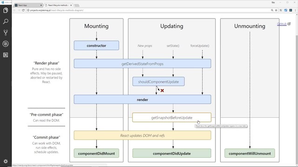
Task: Click the browser back arrow
Action: 15,10
